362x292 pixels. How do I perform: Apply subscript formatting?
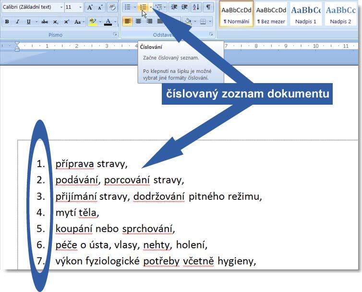(56, 22)
